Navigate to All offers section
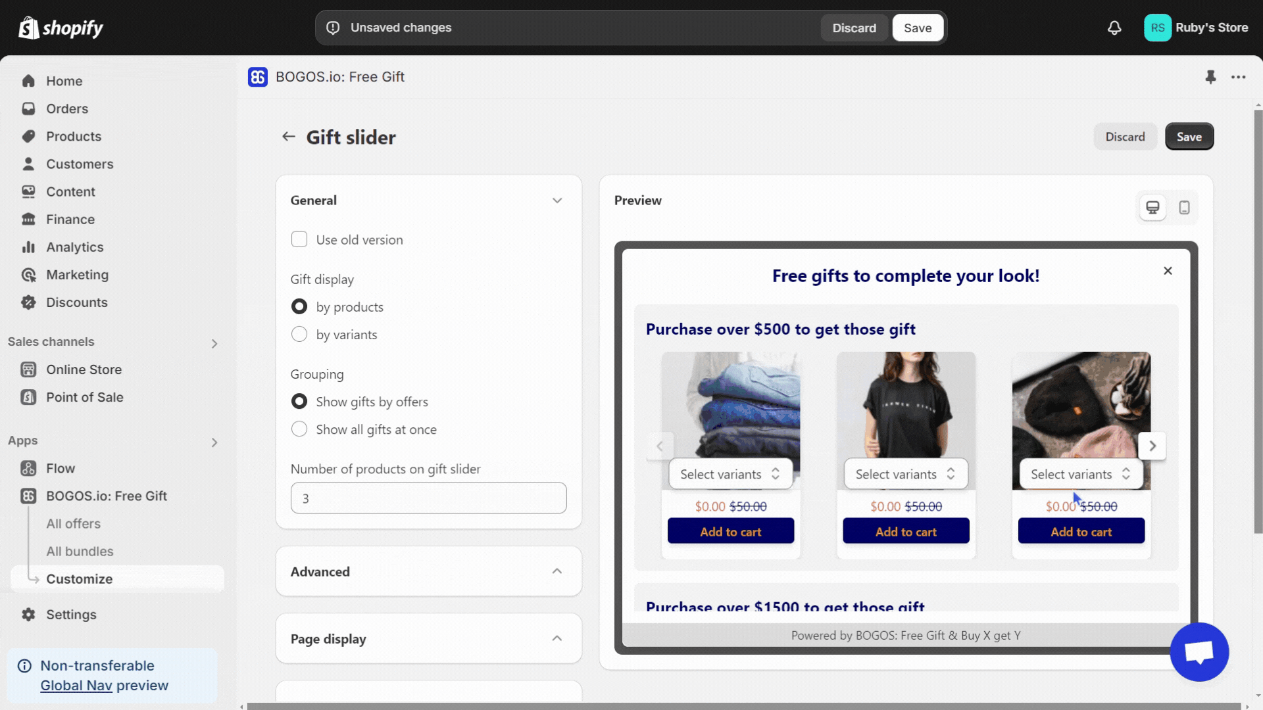 coord(73,523)
